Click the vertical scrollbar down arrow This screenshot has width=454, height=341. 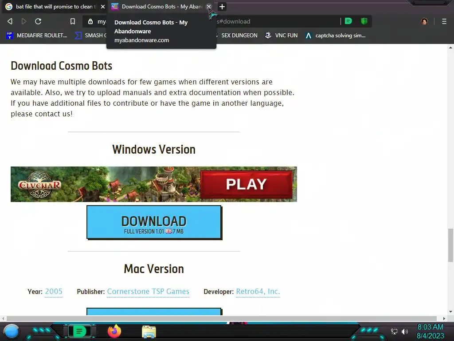coord(450,312)
